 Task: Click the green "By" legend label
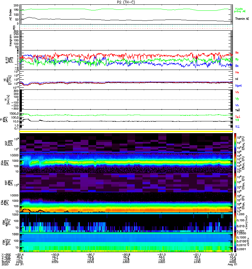(x=237, y=60)
